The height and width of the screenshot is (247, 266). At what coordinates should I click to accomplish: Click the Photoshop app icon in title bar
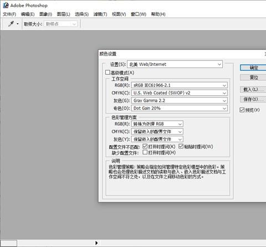(x=6, y=5)
